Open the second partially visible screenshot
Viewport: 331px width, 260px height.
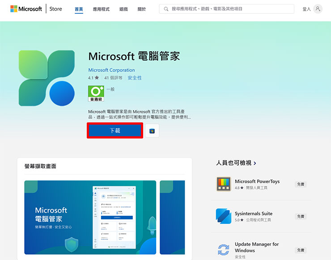click(172, 218)
